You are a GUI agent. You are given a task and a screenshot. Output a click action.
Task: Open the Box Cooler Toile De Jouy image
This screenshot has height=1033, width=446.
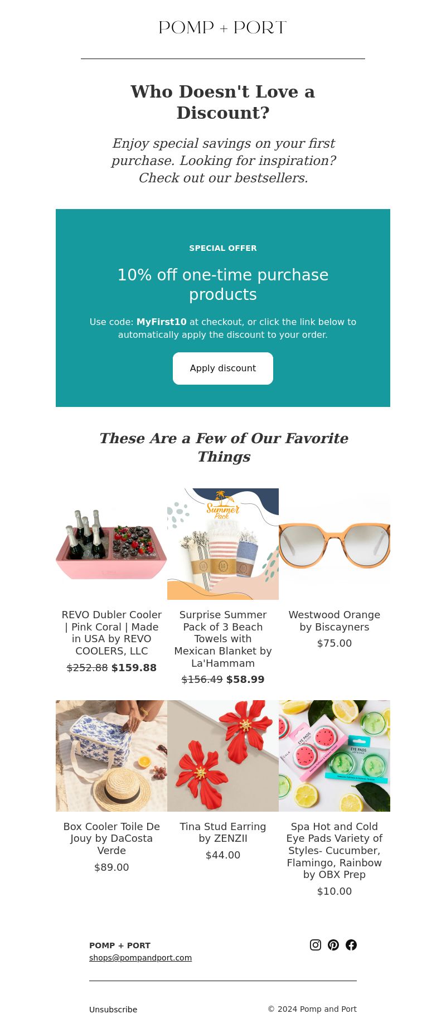click(x=111, y=756)
